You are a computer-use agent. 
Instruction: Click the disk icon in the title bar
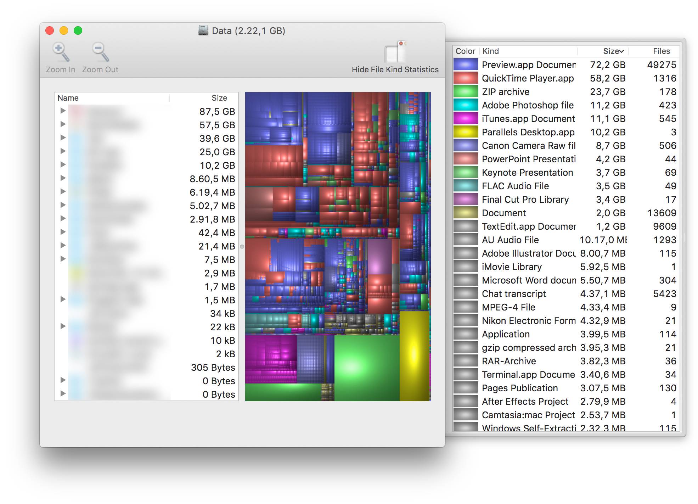pyautogui.click(x=203, y=30)
